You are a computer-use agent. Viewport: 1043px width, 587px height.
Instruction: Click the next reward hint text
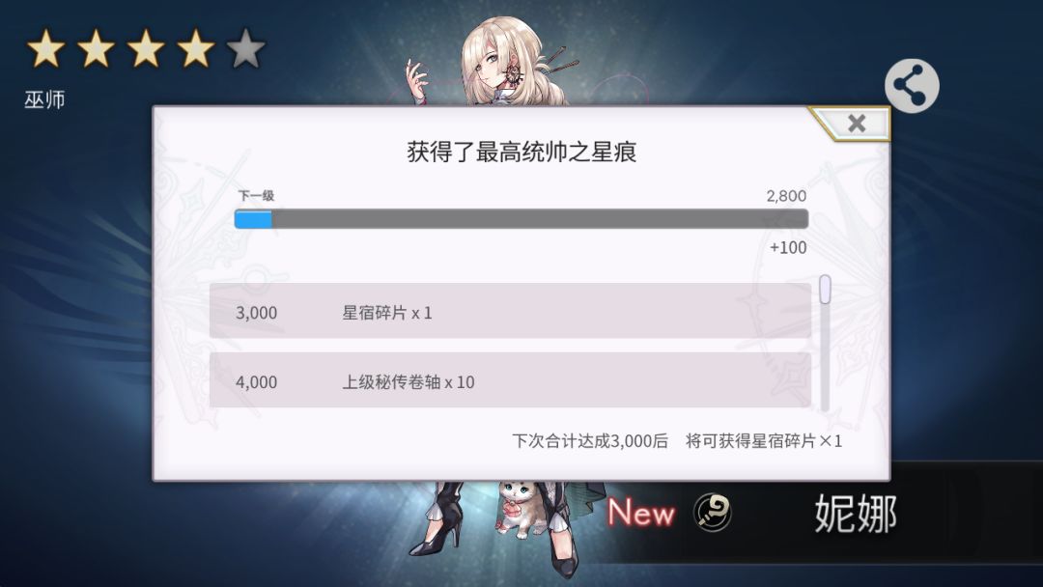coord(676,441)
